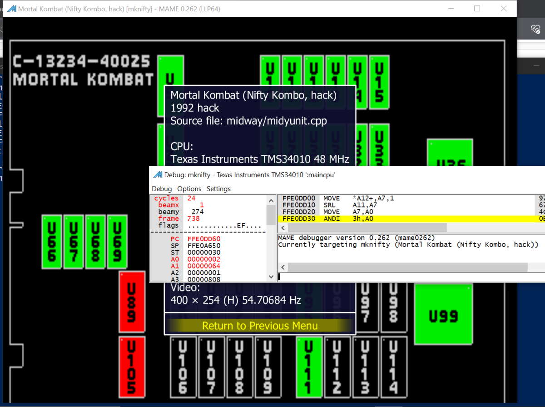The height and width of the screenshot is (407, 545).
Task: Click the SP register value FFE0A650
Action: pyautogui.click(x=203, y=246)
